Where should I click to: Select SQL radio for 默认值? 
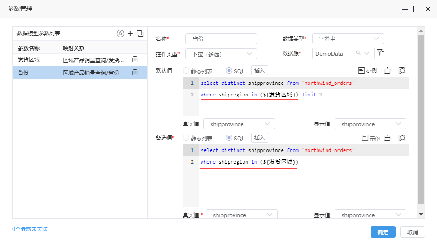click(x=229, y=71)
